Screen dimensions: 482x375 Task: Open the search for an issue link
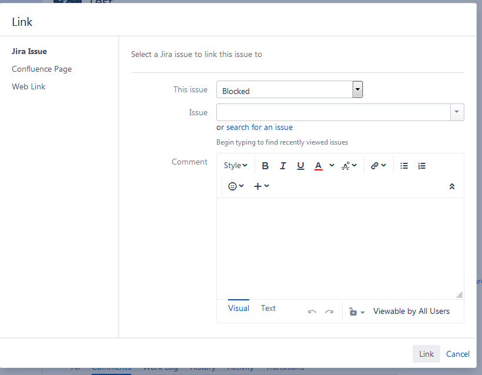pyautogui.click(x=259, y=128)
